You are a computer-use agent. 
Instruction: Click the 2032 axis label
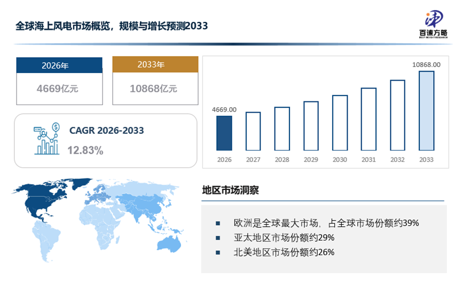click(x=397, y=160)
